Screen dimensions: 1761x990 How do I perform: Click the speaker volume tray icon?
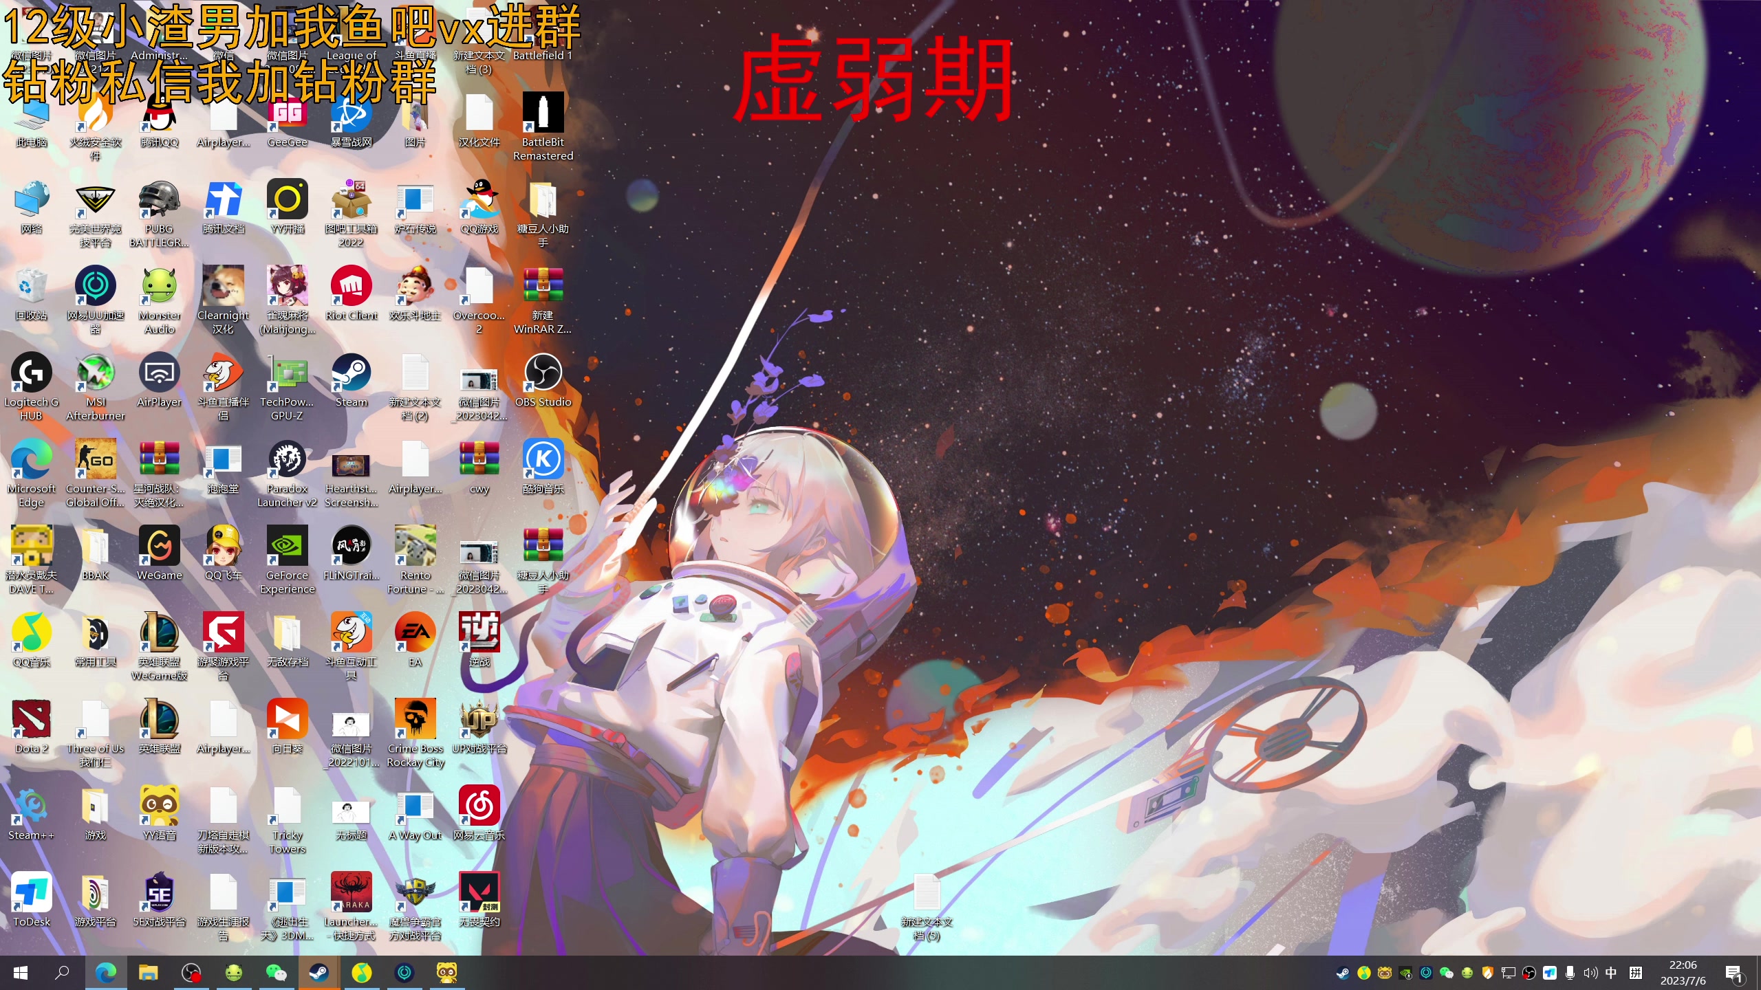(1590, 973)
